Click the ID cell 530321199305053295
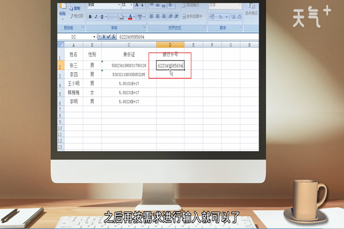Viewport: 344px width, 229px height. [x=129, y=74]
